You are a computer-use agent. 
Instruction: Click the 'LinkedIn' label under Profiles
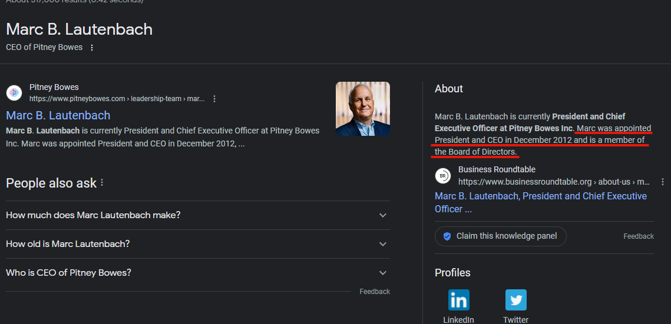[x=458, y=320]
